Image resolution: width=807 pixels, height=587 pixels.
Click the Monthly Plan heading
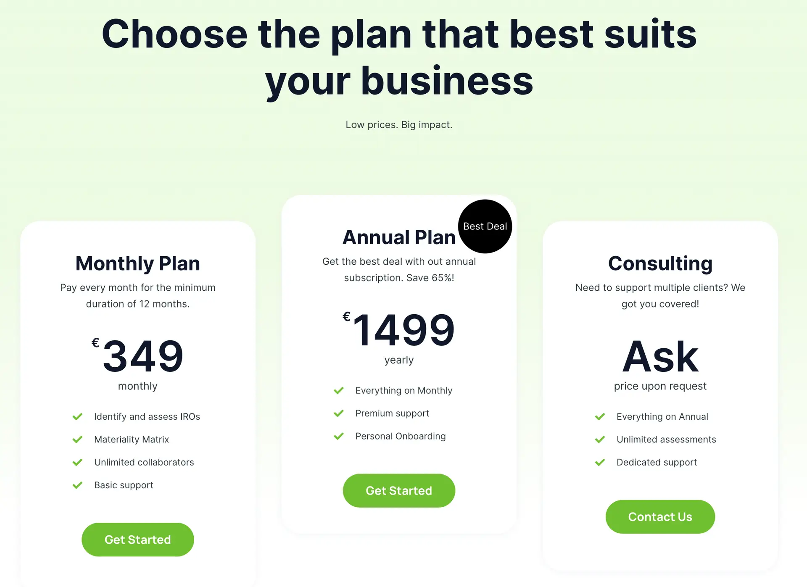(137, 263)
